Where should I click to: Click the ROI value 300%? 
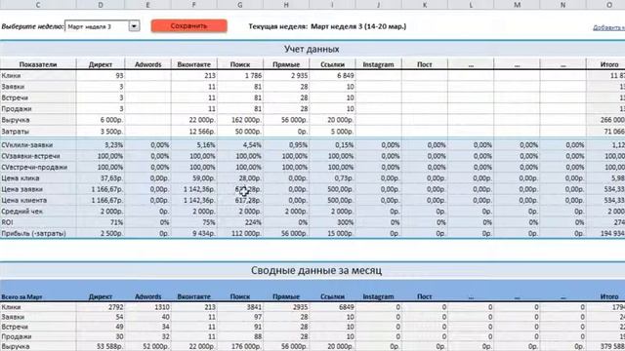coord(332,222)
